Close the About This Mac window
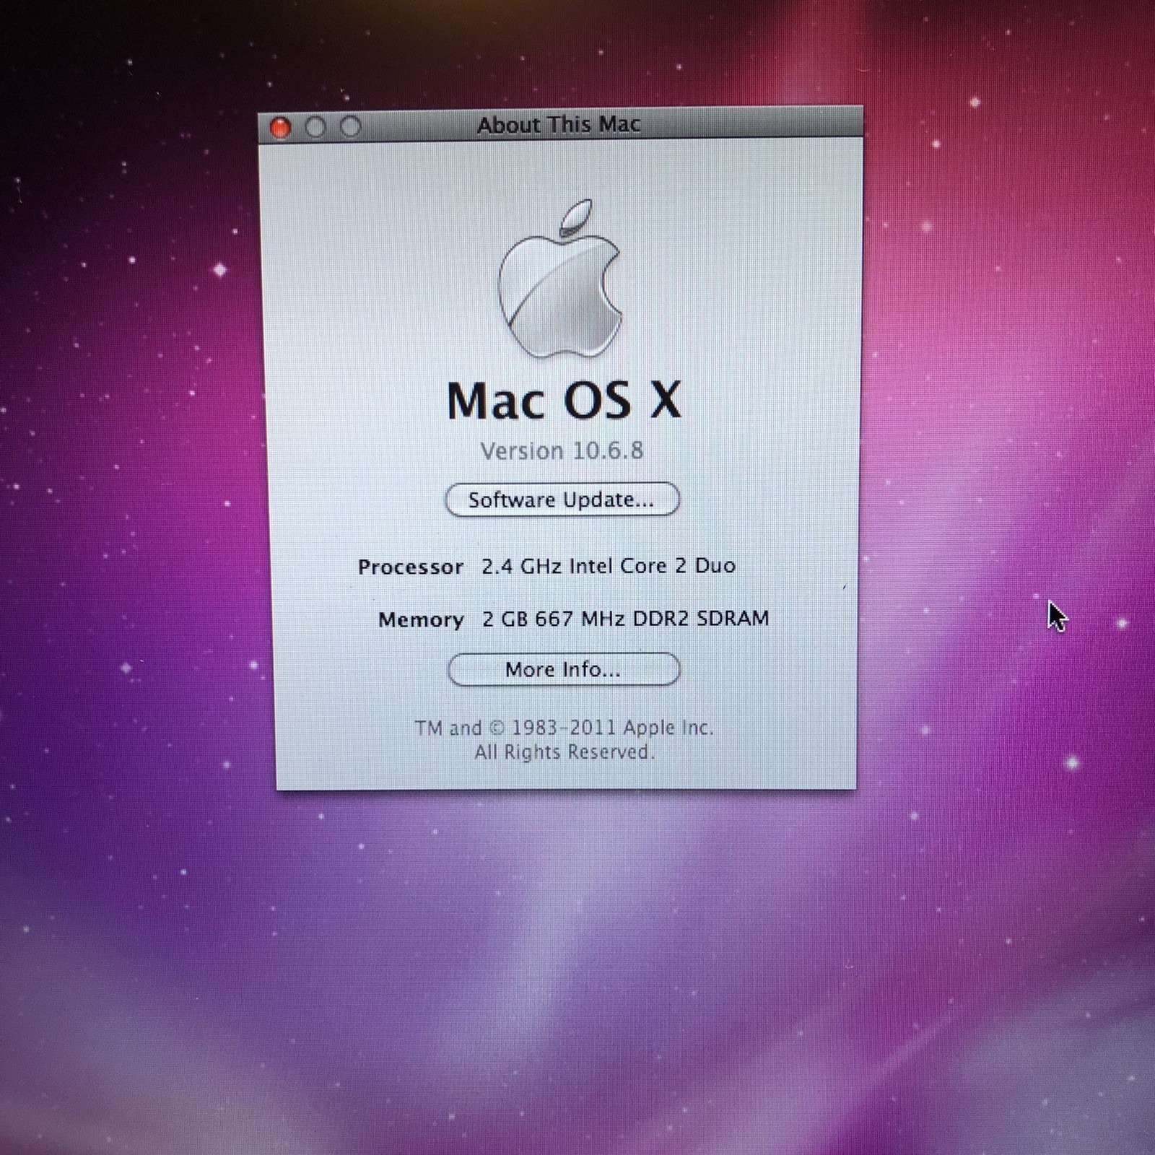 tap(280, 128)
